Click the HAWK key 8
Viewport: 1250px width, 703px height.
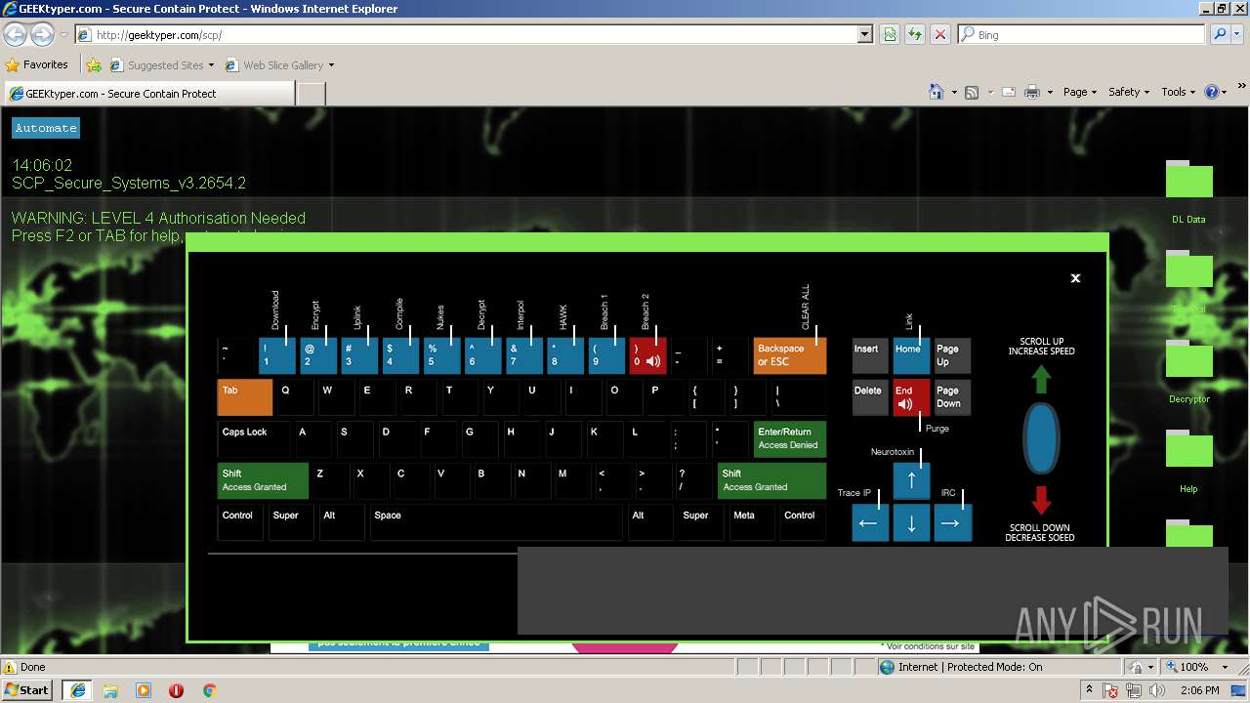click(x=565, y=355)
